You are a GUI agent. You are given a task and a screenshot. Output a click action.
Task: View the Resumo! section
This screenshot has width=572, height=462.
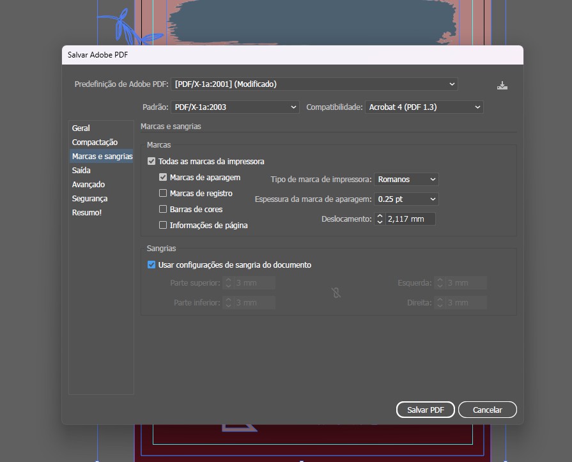(x=101, y=213)
